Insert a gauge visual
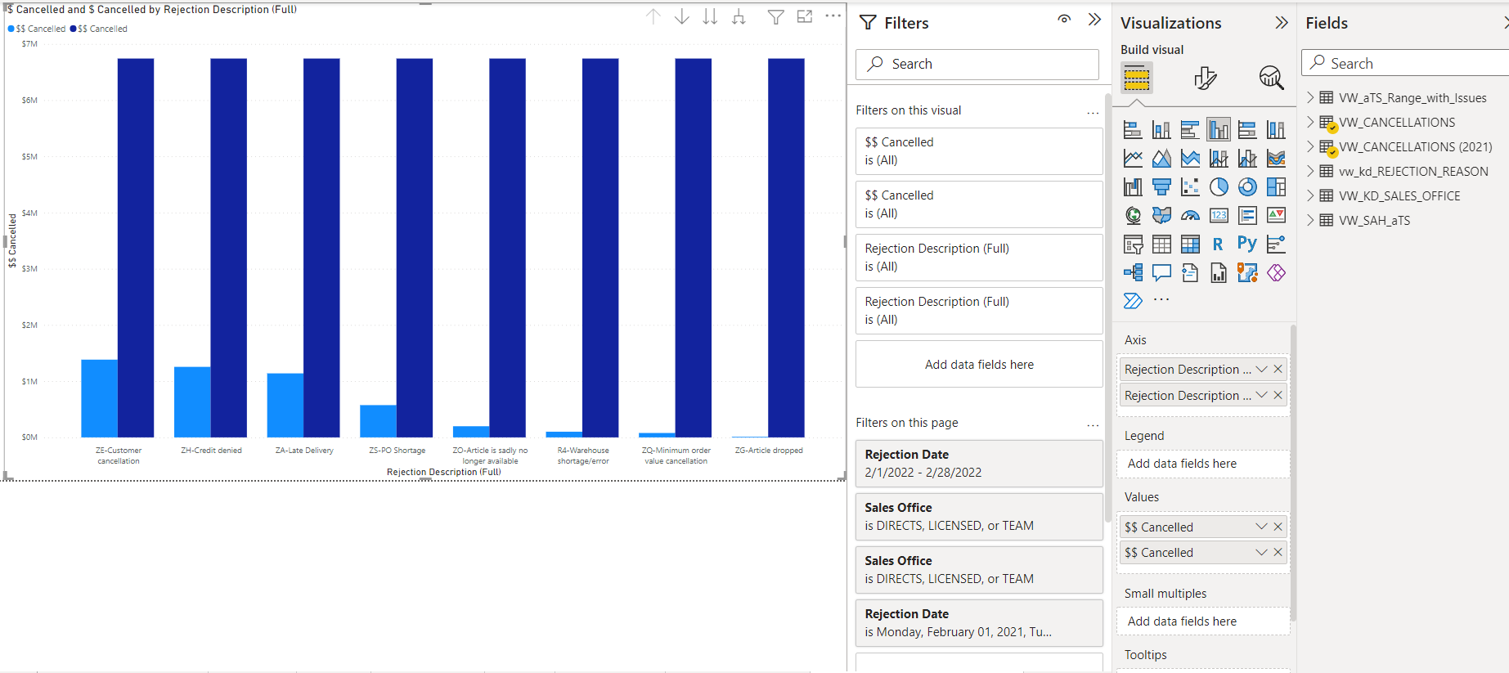Screen dimensions: 1509x673 (1190, 215)
